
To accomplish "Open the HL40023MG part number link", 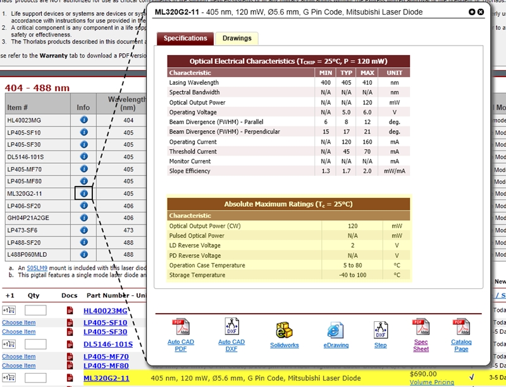I will (105, 310).
